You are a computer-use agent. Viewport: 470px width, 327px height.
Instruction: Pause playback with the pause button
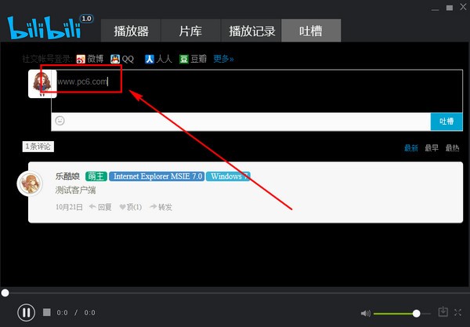(x=27, y=313)
